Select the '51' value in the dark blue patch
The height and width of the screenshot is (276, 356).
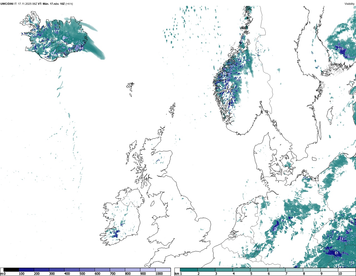coord(337,253)
